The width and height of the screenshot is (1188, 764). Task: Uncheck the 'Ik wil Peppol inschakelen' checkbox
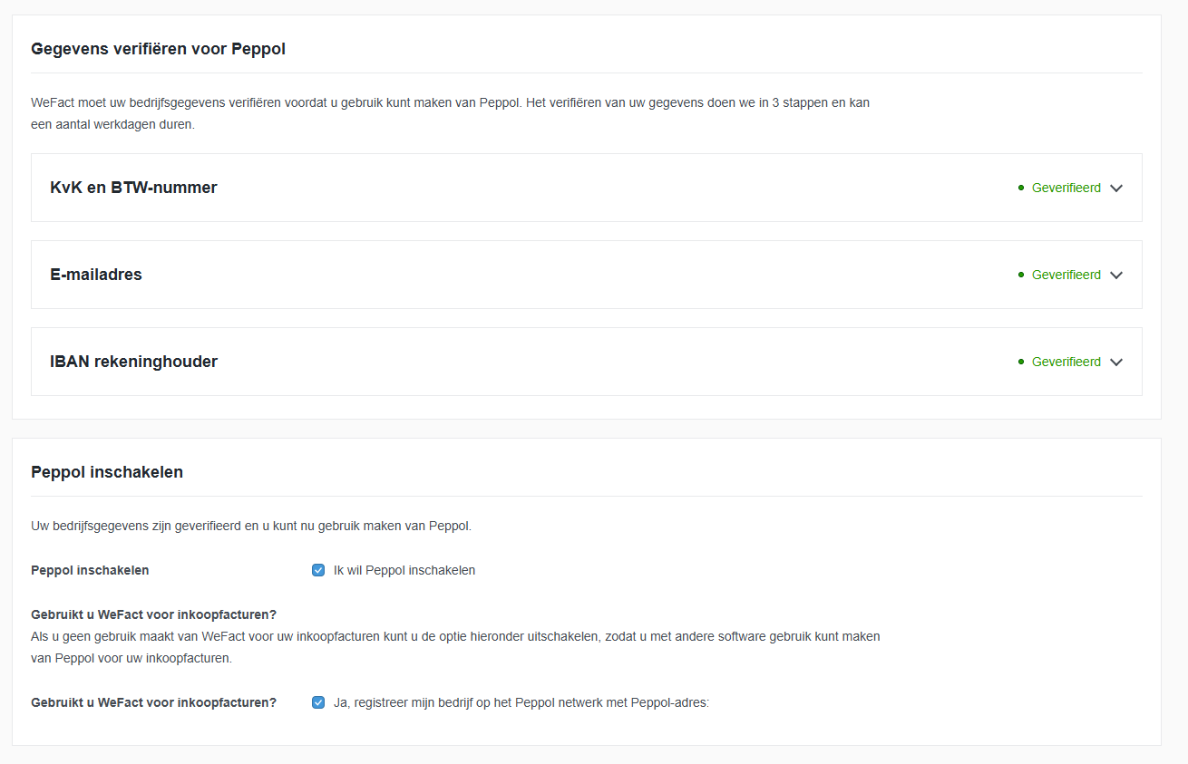318,570
